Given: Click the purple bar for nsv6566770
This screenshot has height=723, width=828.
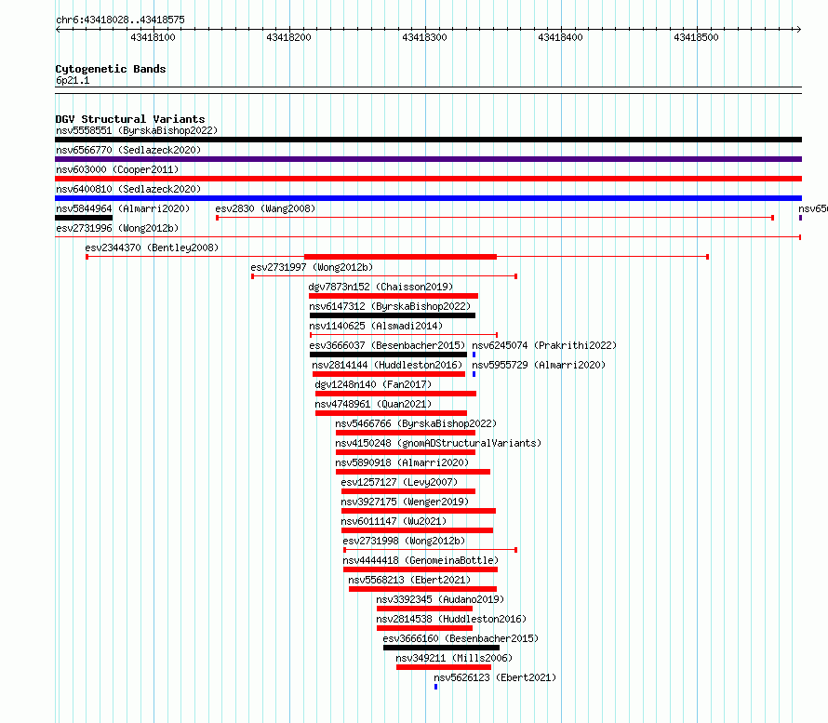Looking at the screenshot, I should coord(428,159).
